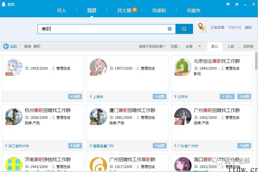Sort results by 人数
This screenshot has width=258, height=172.
click(231, 46)
